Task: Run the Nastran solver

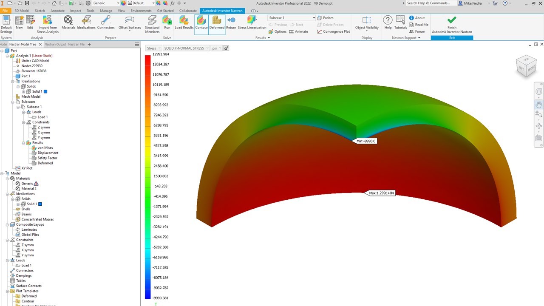Action: [167, 23]
